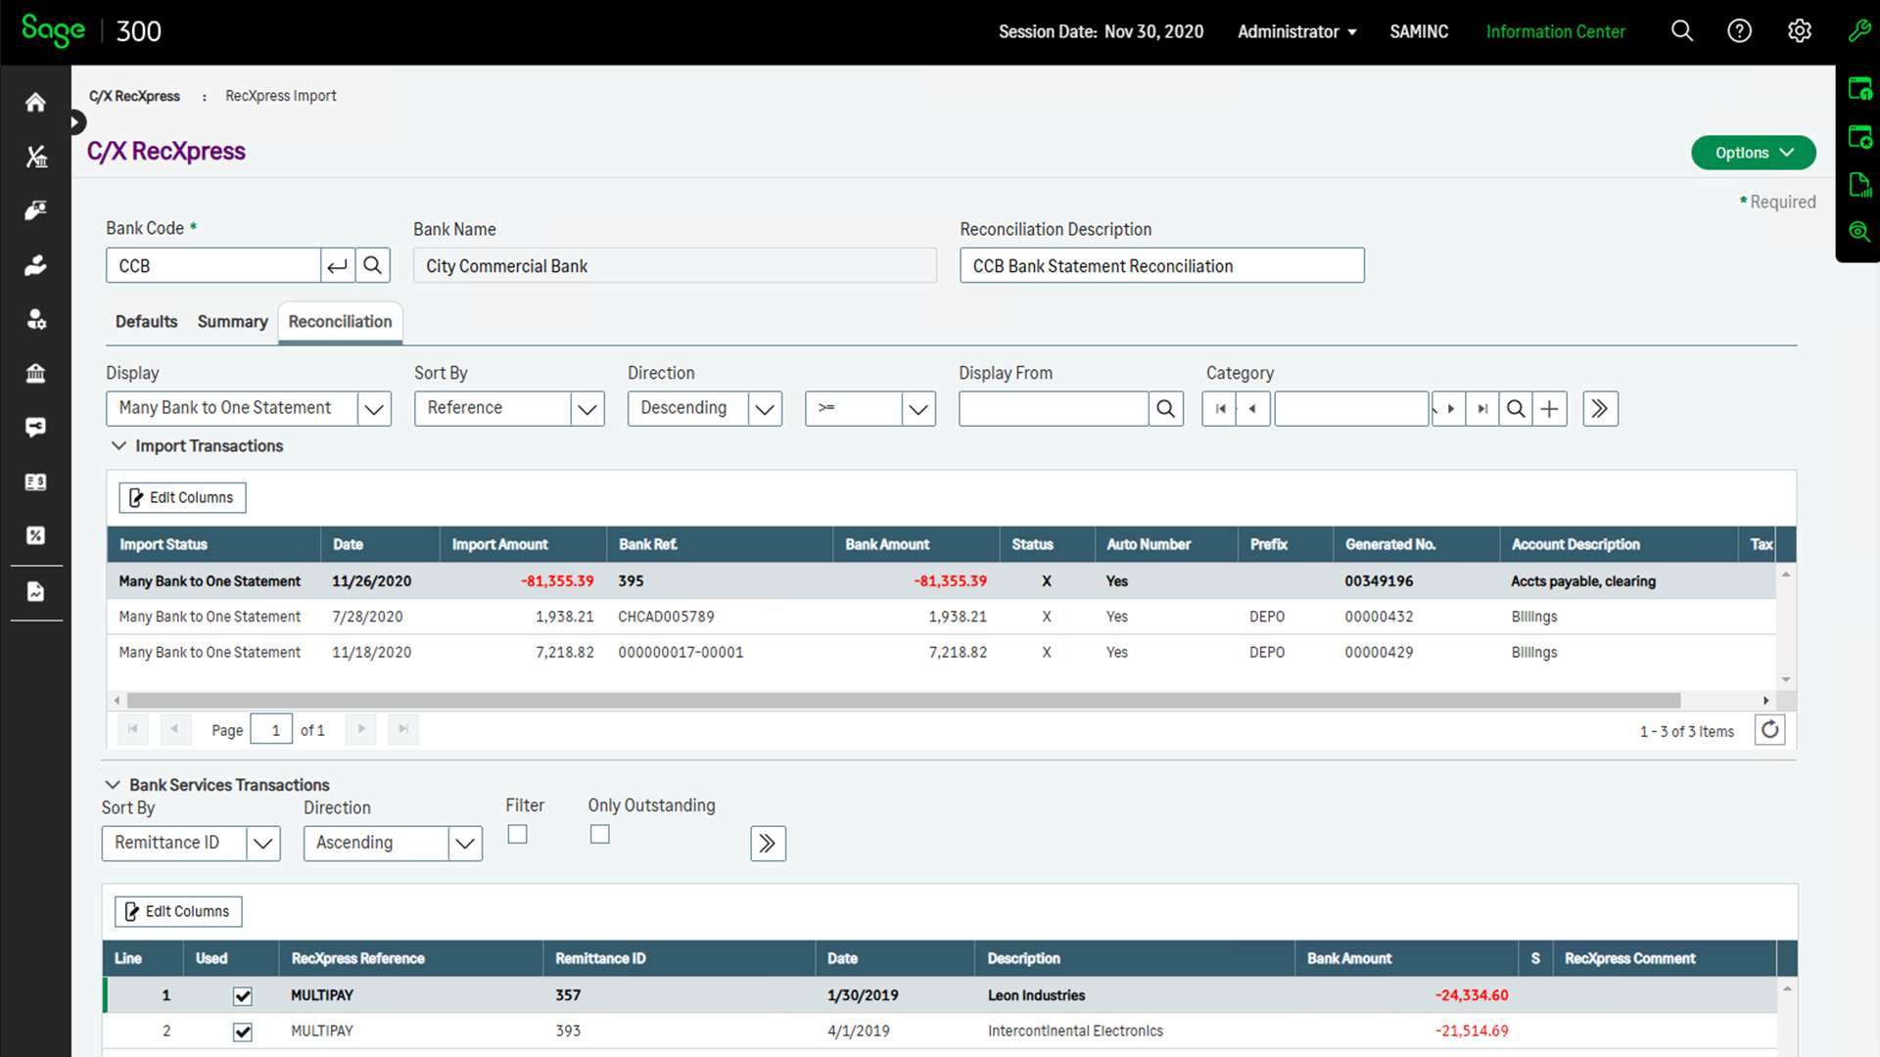Click the green Options button
This screenshot has width=1880, height=1057.
[x=1753, y=153]
